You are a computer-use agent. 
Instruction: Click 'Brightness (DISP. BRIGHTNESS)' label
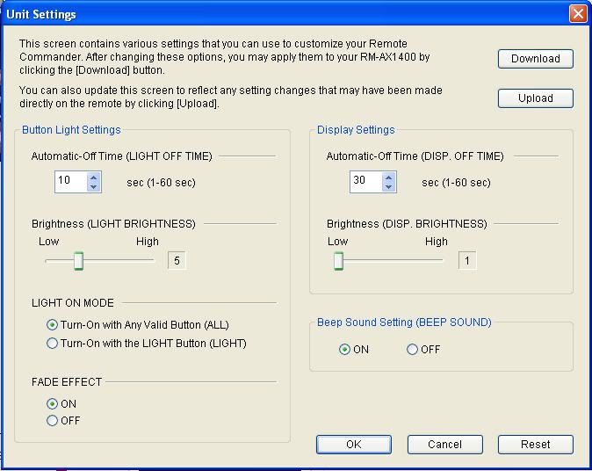point(407,224)
